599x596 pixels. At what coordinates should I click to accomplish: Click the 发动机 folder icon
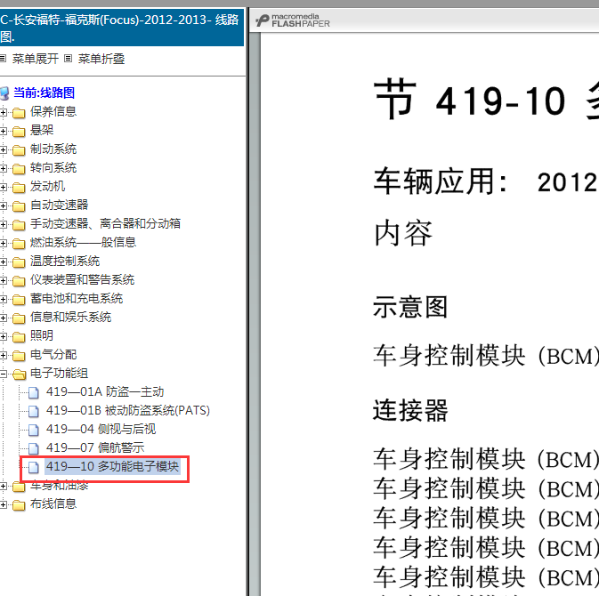(19, 188)
